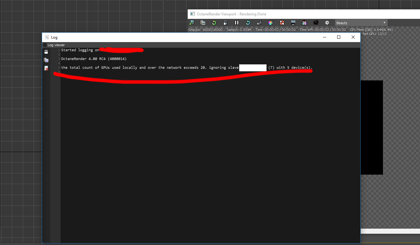Click the red-and-white circular picker icon
This screenshot has height=245, width=420.
pyautogui.click(x=282, y=23)
